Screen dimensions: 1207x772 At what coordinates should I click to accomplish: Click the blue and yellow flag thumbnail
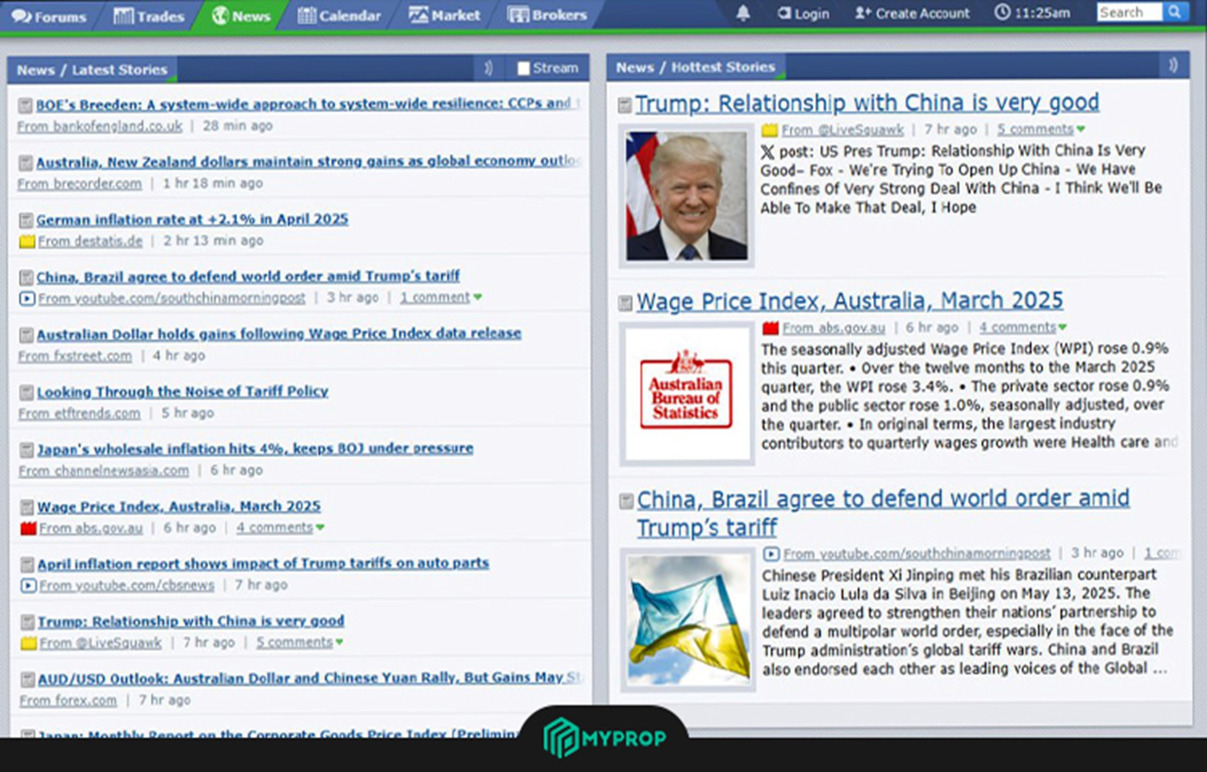[688, 620]
